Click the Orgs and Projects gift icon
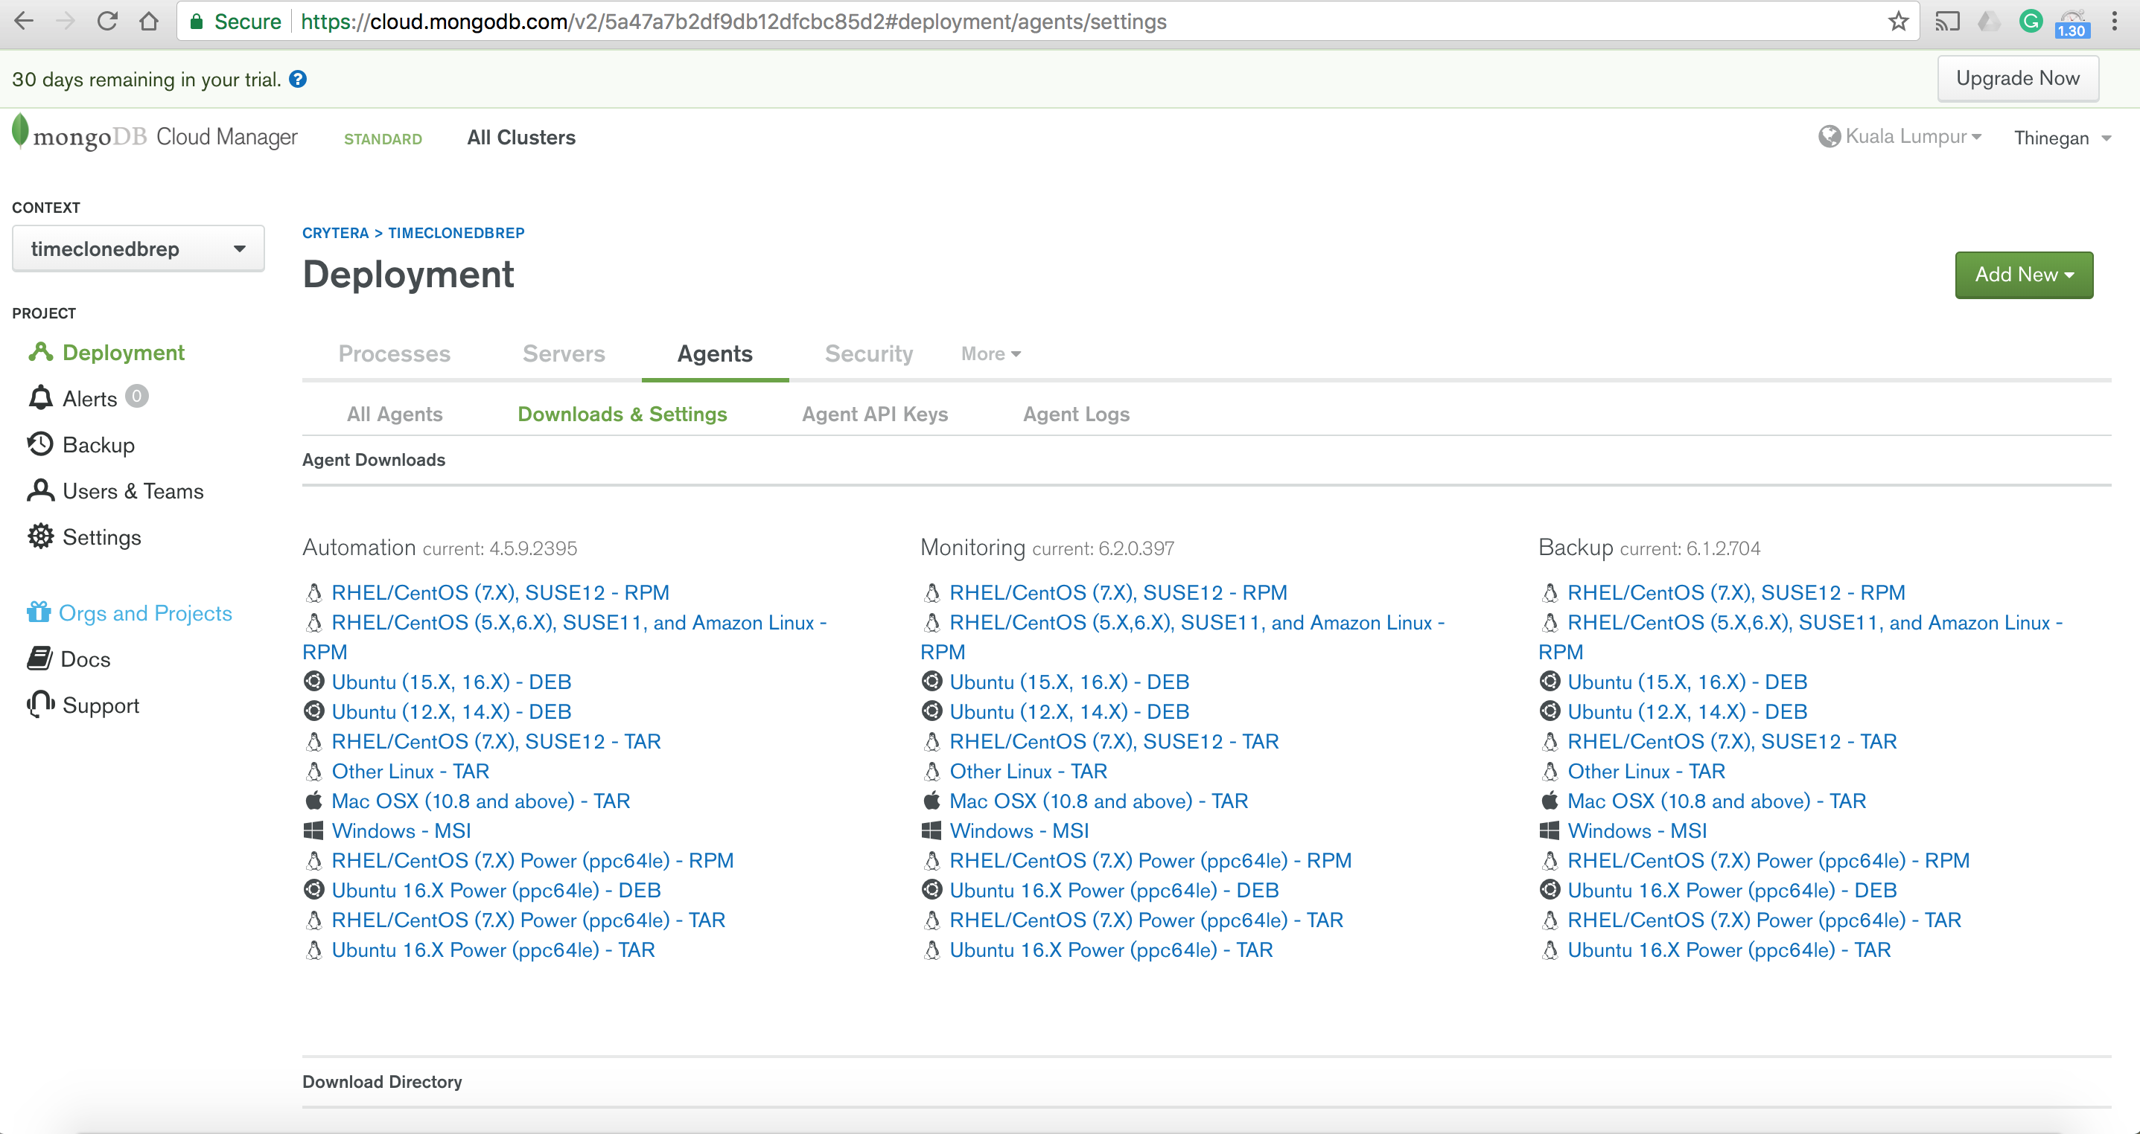2140x1134 pixels. coord(38,612)
